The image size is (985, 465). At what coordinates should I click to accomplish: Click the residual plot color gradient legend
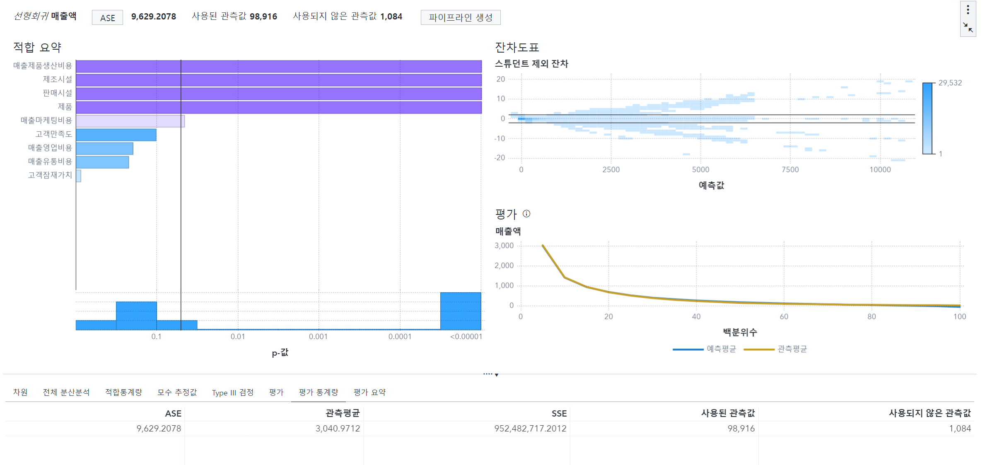click(x=927, y=118)
